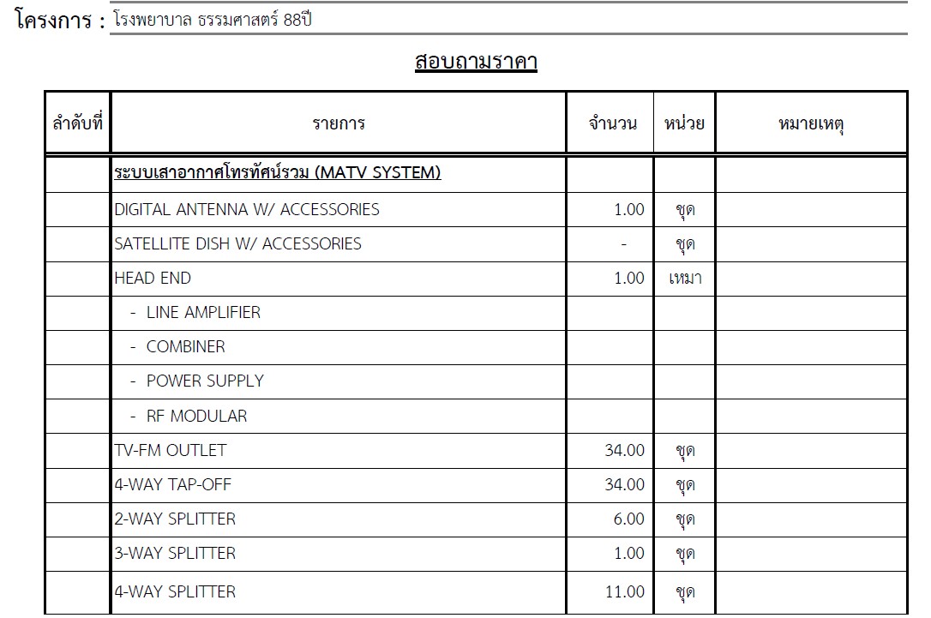Click the 4-WAY TAP-OFF item cell
Image resolution: width=931 pixels, height=618 pixels.
173,484
